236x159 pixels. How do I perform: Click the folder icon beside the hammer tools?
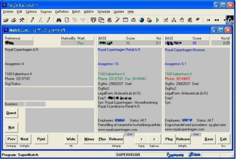click(14, 20)
